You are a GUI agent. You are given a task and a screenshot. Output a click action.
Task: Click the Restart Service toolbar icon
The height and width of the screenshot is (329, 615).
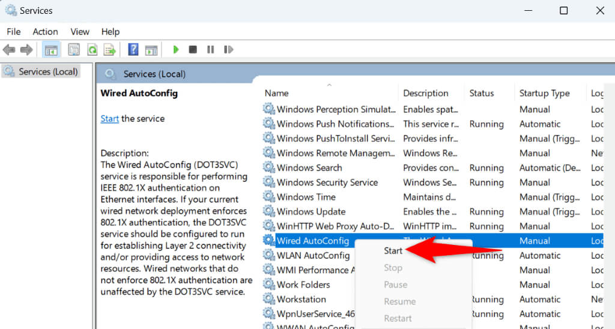228,49
